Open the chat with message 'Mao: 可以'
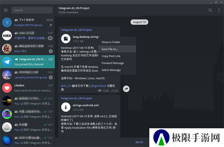Screen dimensions: 224x147 tap(27, 49)
